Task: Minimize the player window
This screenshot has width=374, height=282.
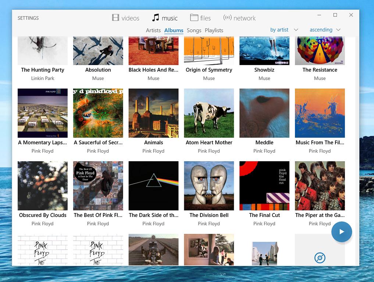Action: click(x=319, y=15)
